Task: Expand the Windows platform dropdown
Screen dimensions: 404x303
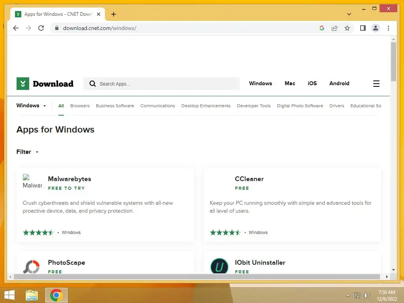Action: pos(31,105)
